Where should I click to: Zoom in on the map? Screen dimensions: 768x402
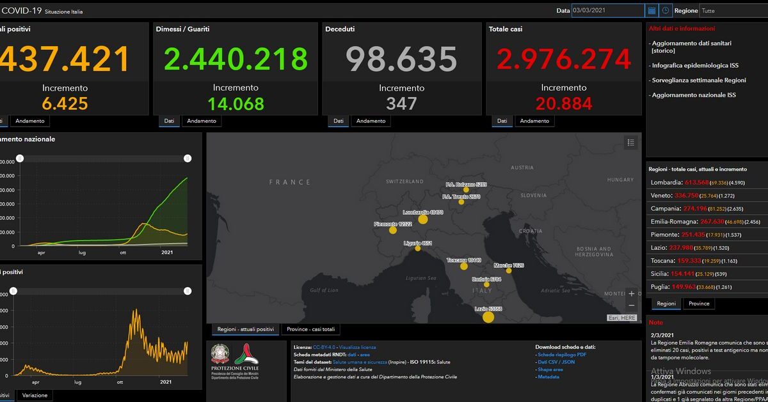tap(632, 294)
